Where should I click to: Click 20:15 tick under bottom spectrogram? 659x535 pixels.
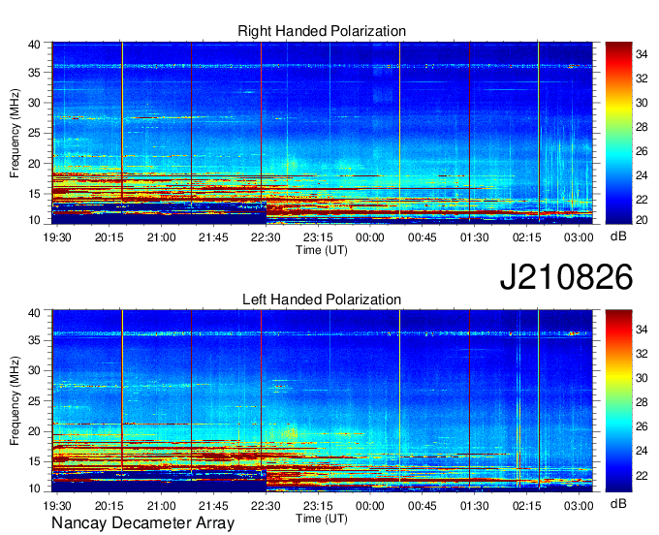pos(110,506)
